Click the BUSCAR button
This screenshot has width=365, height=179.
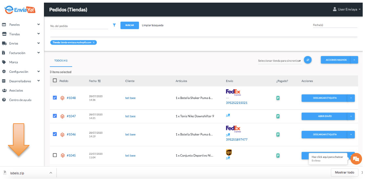tap(130, 25)
